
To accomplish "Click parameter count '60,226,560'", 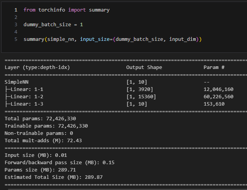I will pyautogui.click(x=218, y=97).
